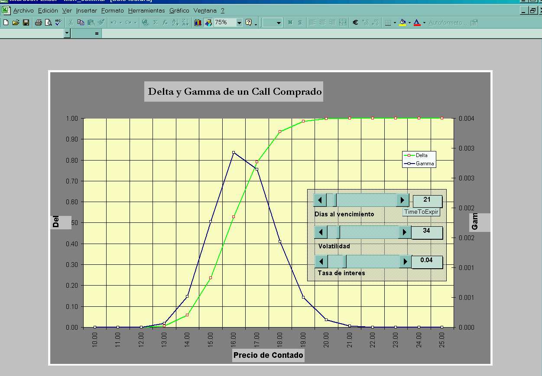Viewport: 542px width, 376px height.
Task: Click the Undo arrow icon
Action: [x=114, y=22]
